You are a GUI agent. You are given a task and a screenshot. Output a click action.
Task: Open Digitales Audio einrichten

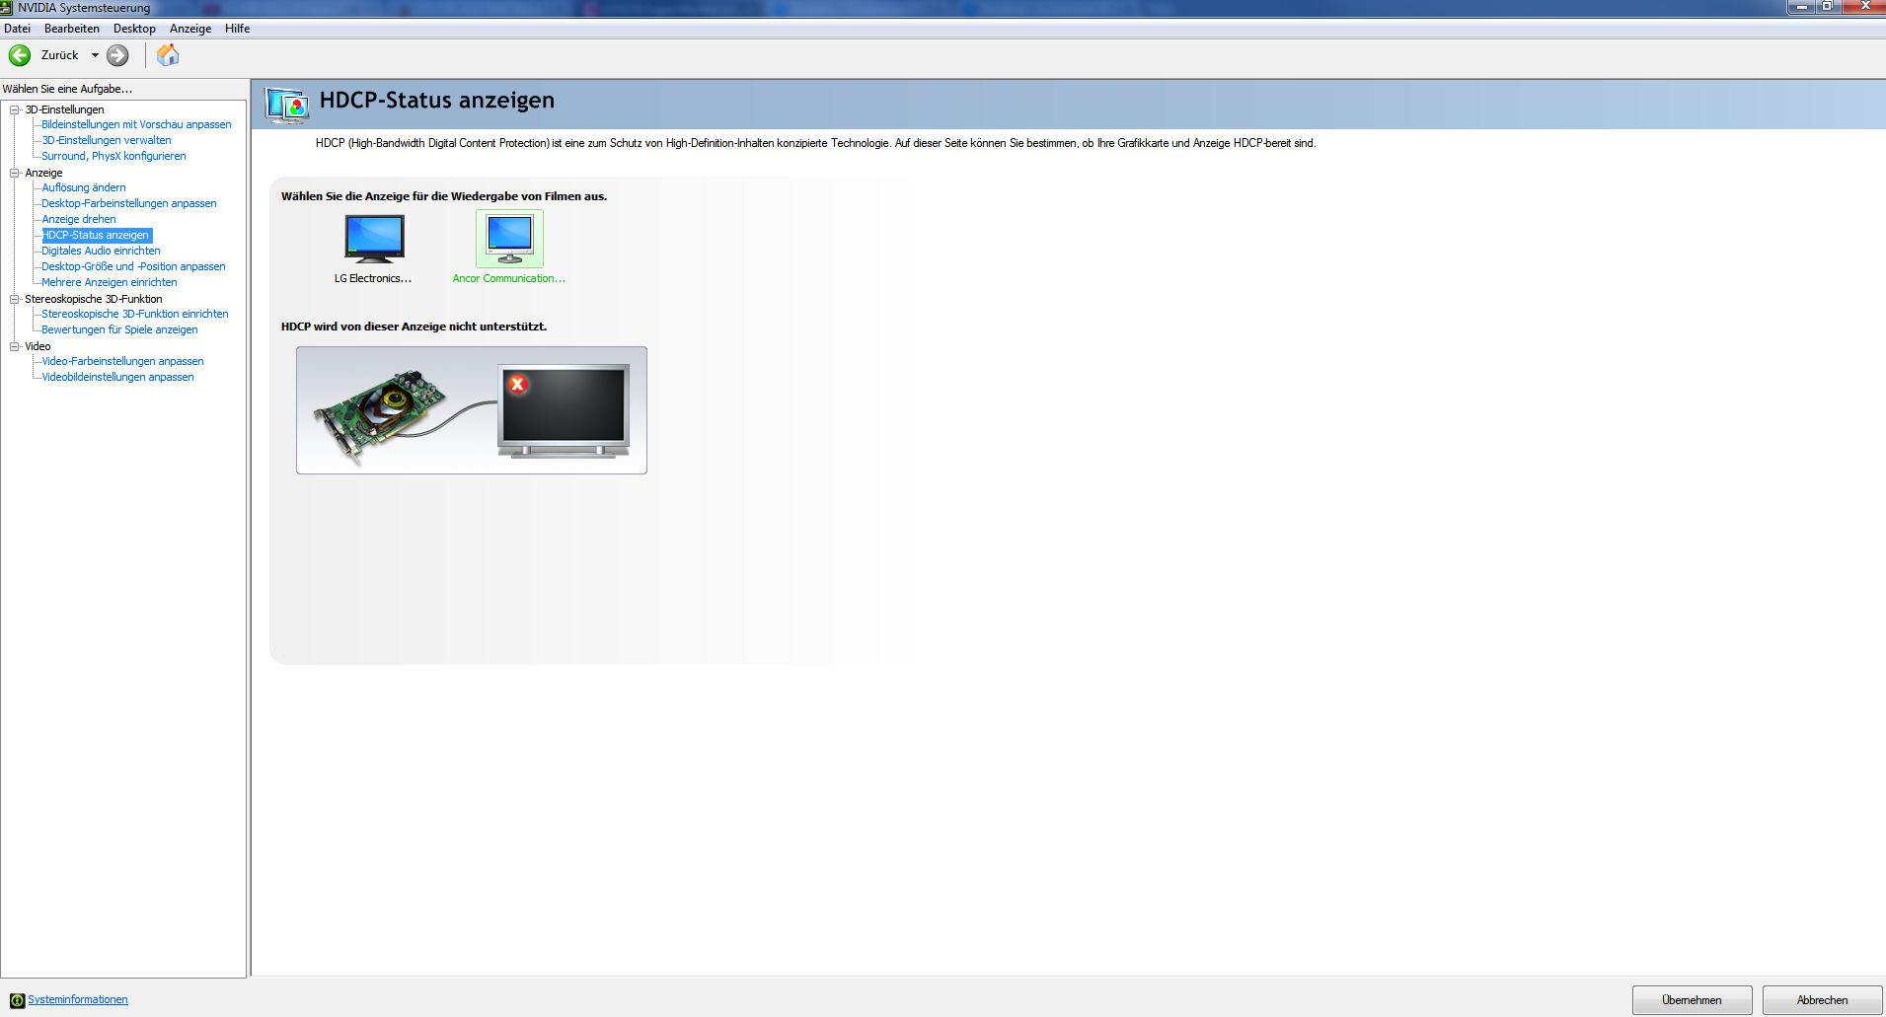tap(101, 251)
